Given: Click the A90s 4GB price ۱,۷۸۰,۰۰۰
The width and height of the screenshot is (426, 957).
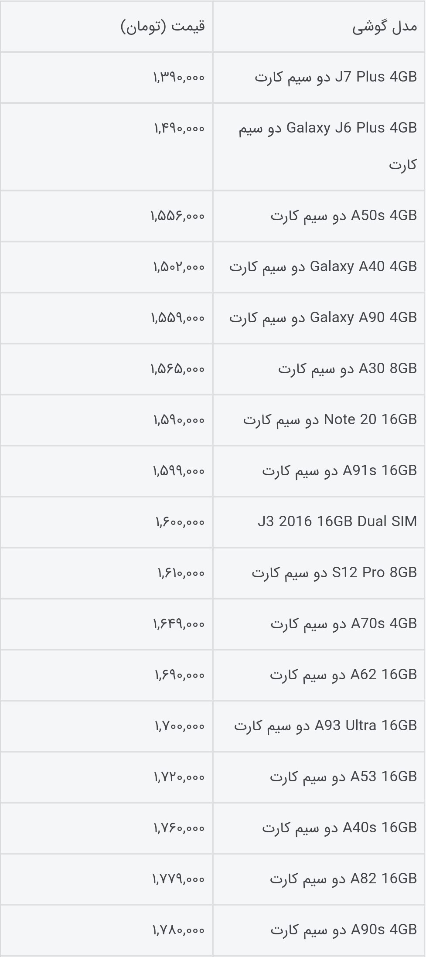Looking at the screenshot, I should tap(178, 930).
